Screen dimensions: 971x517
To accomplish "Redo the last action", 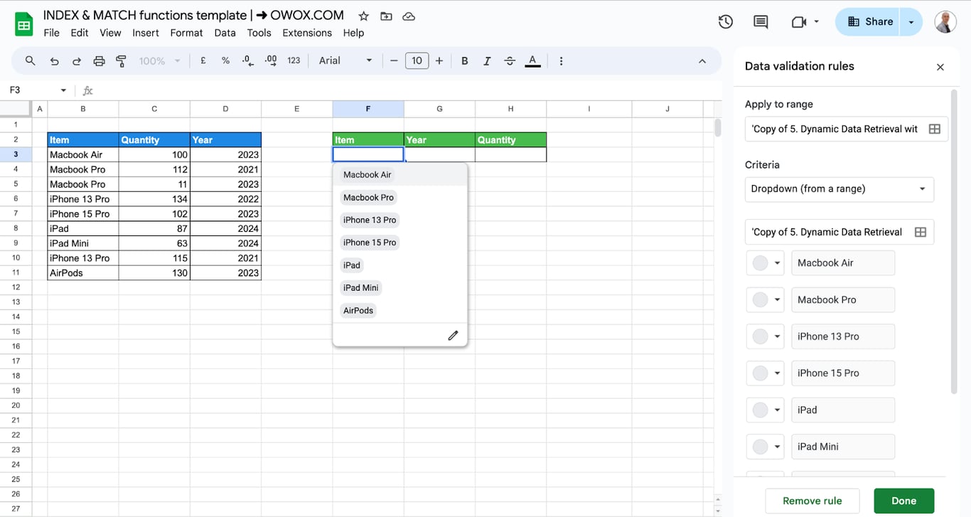I will (77, 61).
